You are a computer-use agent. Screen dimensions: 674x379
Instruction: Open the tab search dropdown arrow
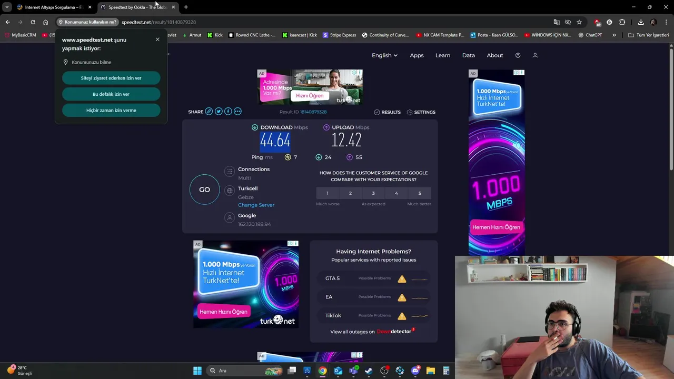tap(7, 7)
